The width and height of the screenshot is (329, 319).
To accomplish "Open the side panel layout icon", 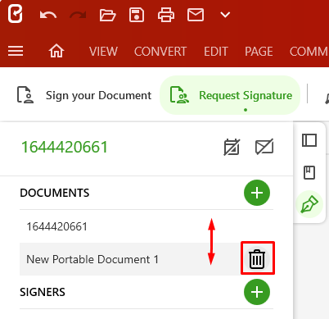I will (x=309, y=140).
